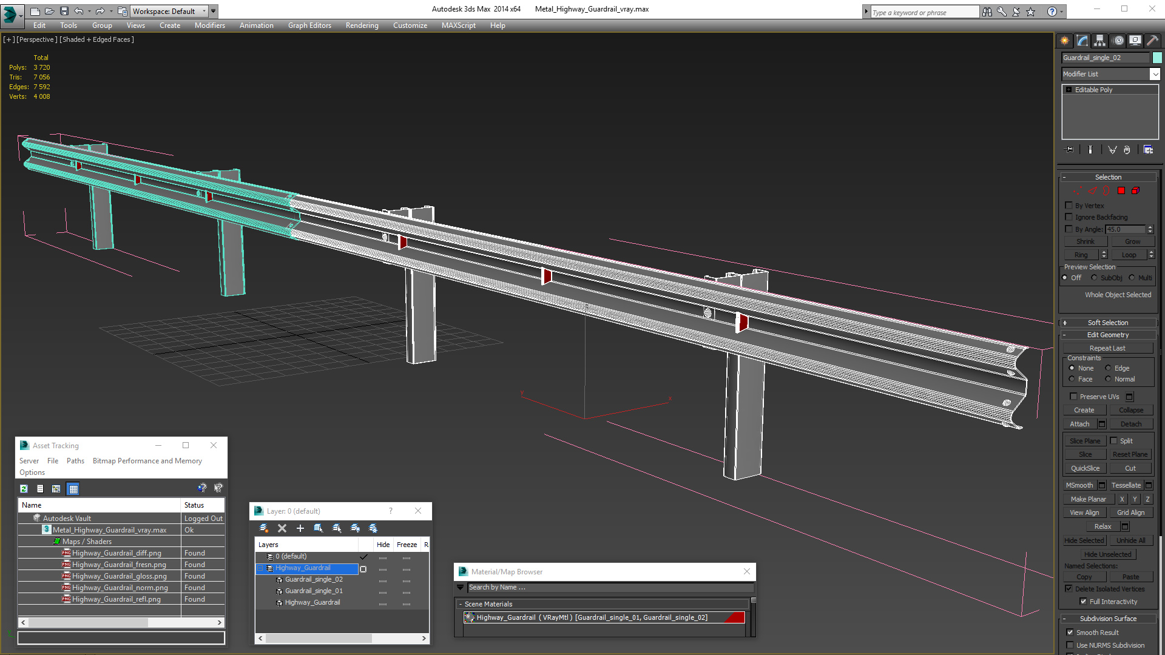This screenshot has height=655, width=1165.
Task: Enable Smooth Result checkbox
Action: 1070,632
